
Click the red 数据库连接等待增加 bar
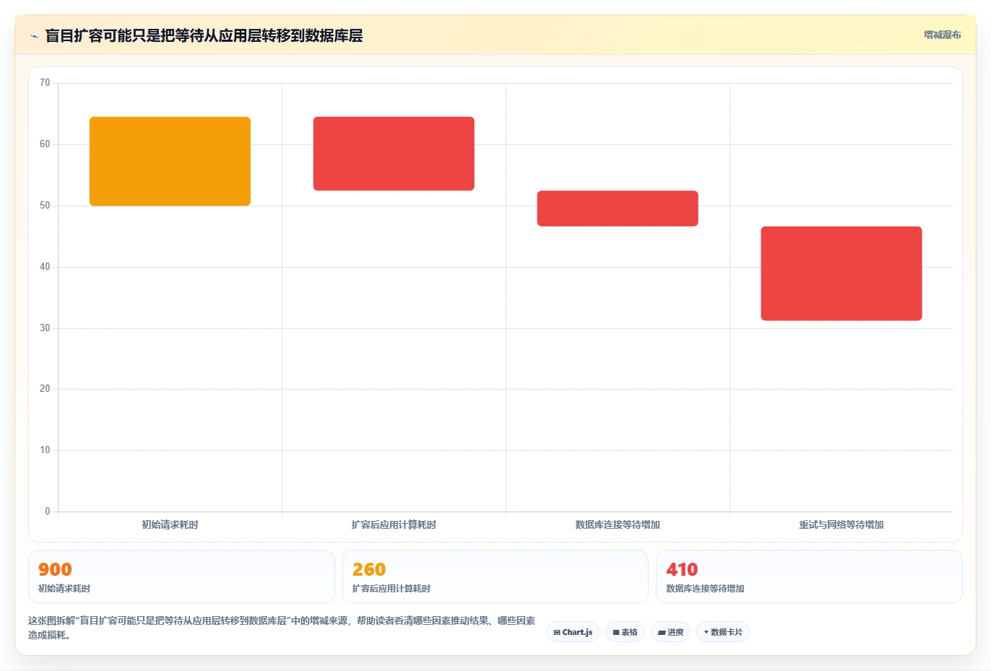click(618, 209)
